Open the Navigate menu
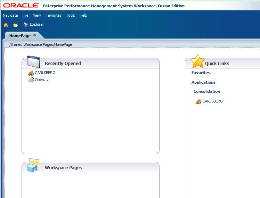The height and width of the screenshot is (198, 260). [10, 15]
